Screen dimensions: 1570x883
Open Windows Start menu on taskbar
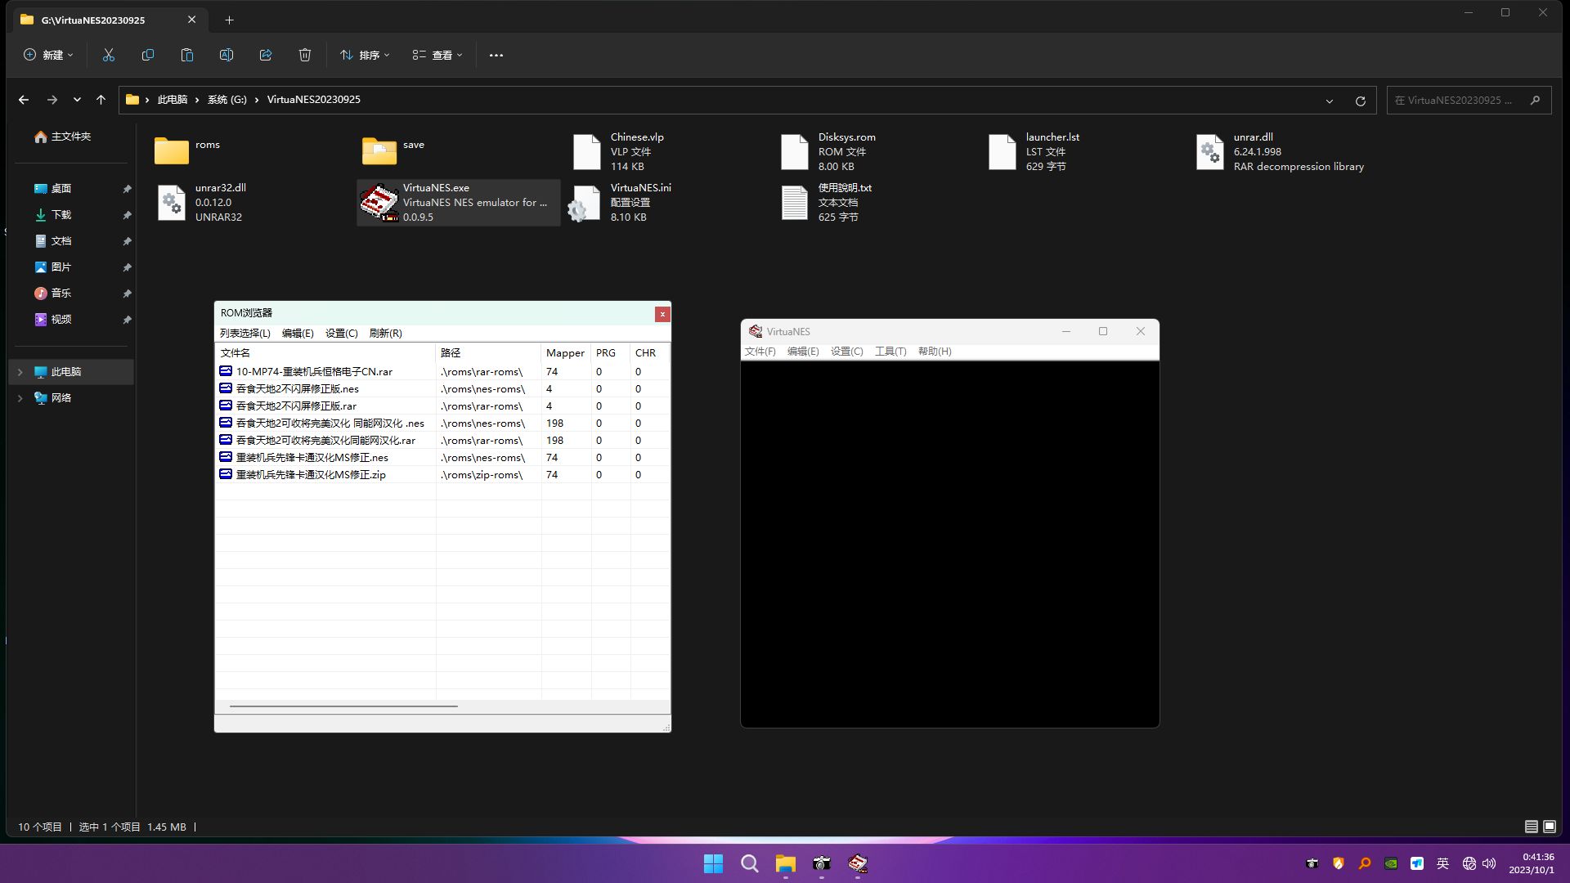[x=713, y=863]
